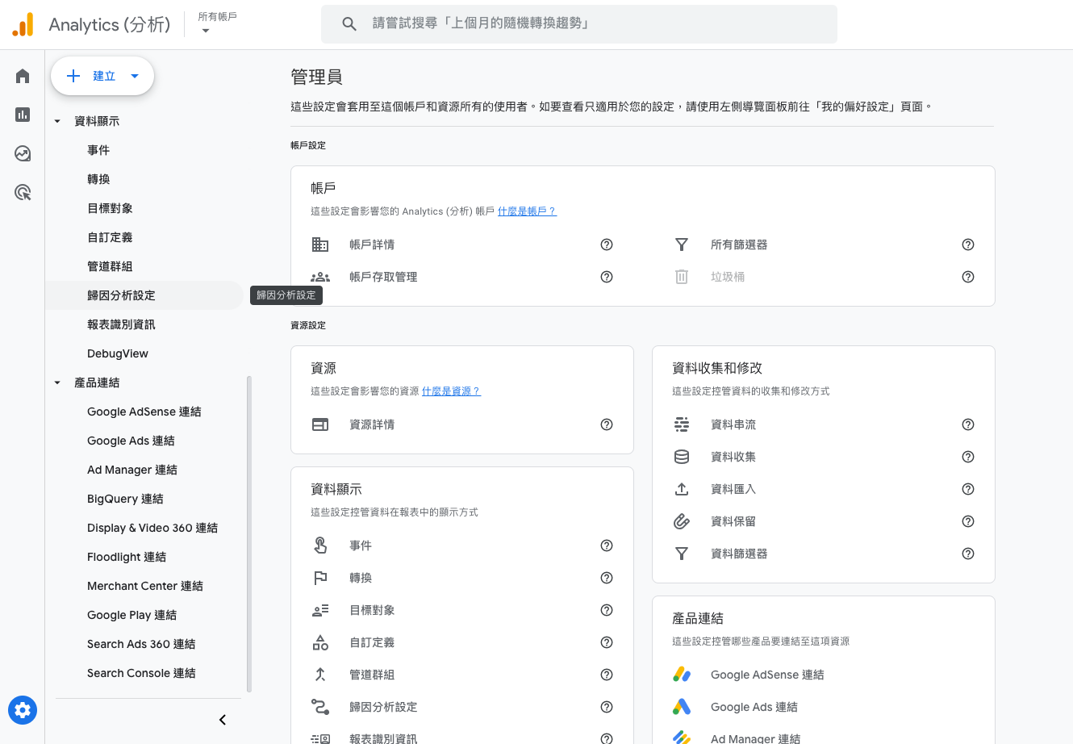Open 資源詳情 settings row
The image size is (1073, 744).
[x=462, y=424]
